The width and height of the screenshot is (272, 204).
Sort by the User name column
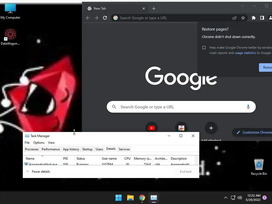tap(110, 158)
